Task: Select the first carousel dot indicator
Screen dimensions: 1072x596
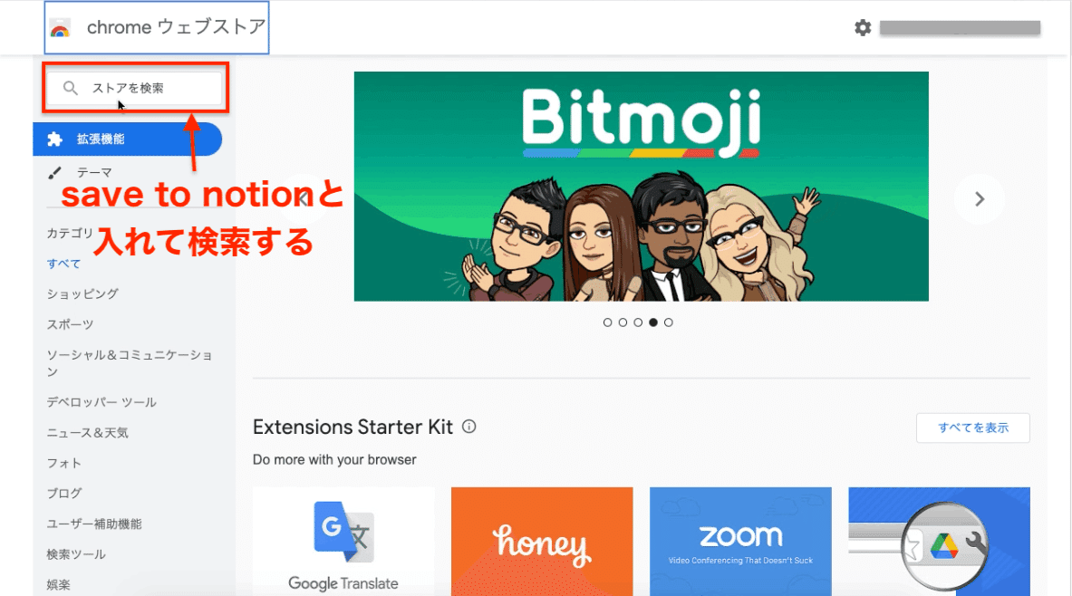Action: (x=607, y=322)
